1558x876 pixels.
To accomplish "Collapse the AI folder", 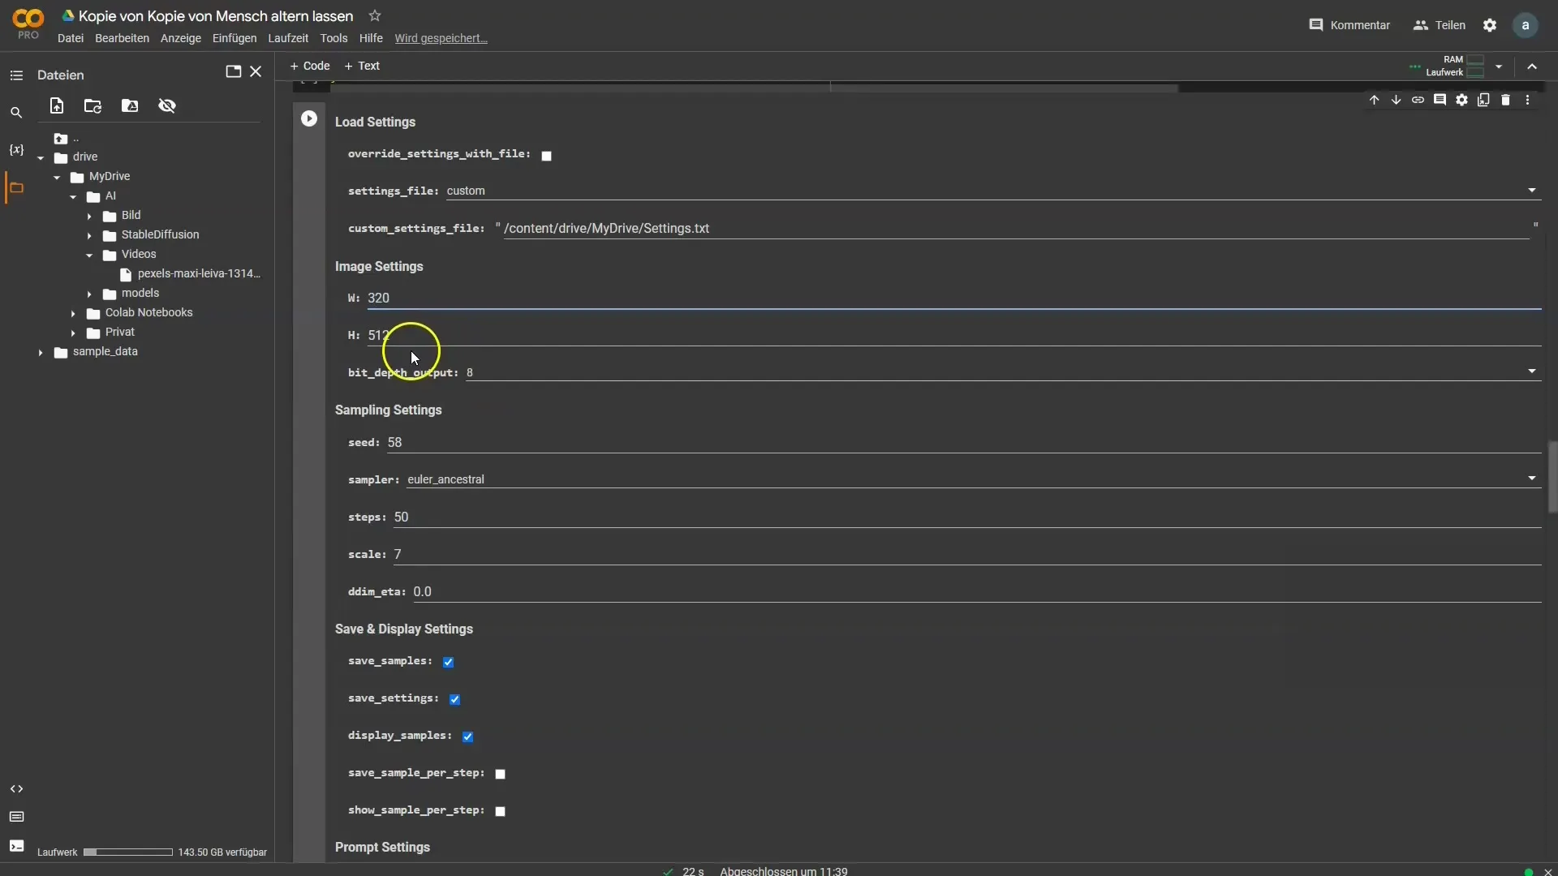I will (73, 196).
